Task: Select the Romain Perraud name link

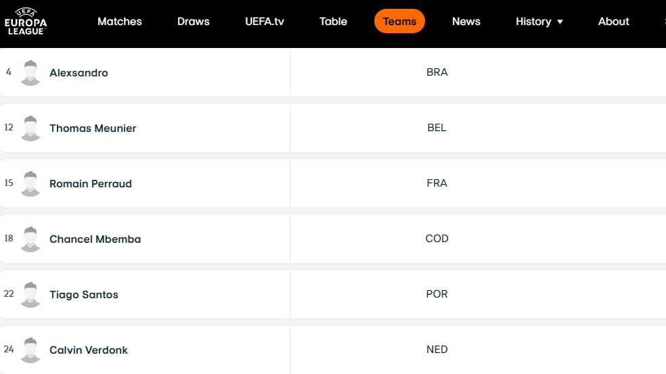Action: coord(91,184)
